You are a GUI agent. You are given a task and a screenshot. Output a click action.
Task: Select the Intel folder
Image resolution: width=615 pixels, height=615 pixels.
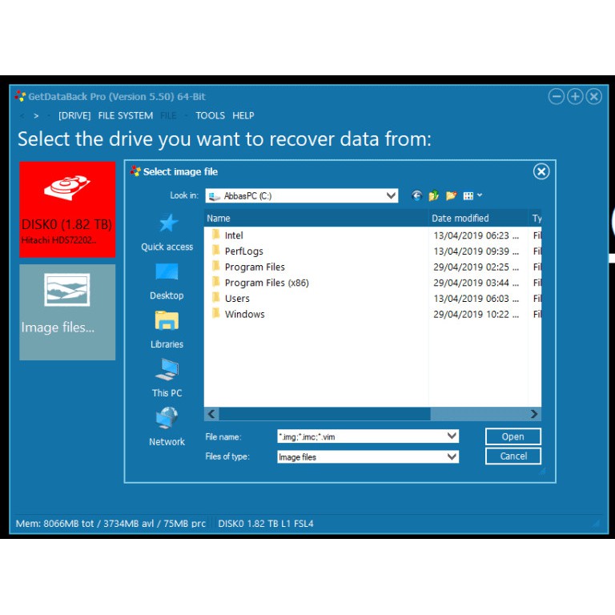click(x=234, y=235)
